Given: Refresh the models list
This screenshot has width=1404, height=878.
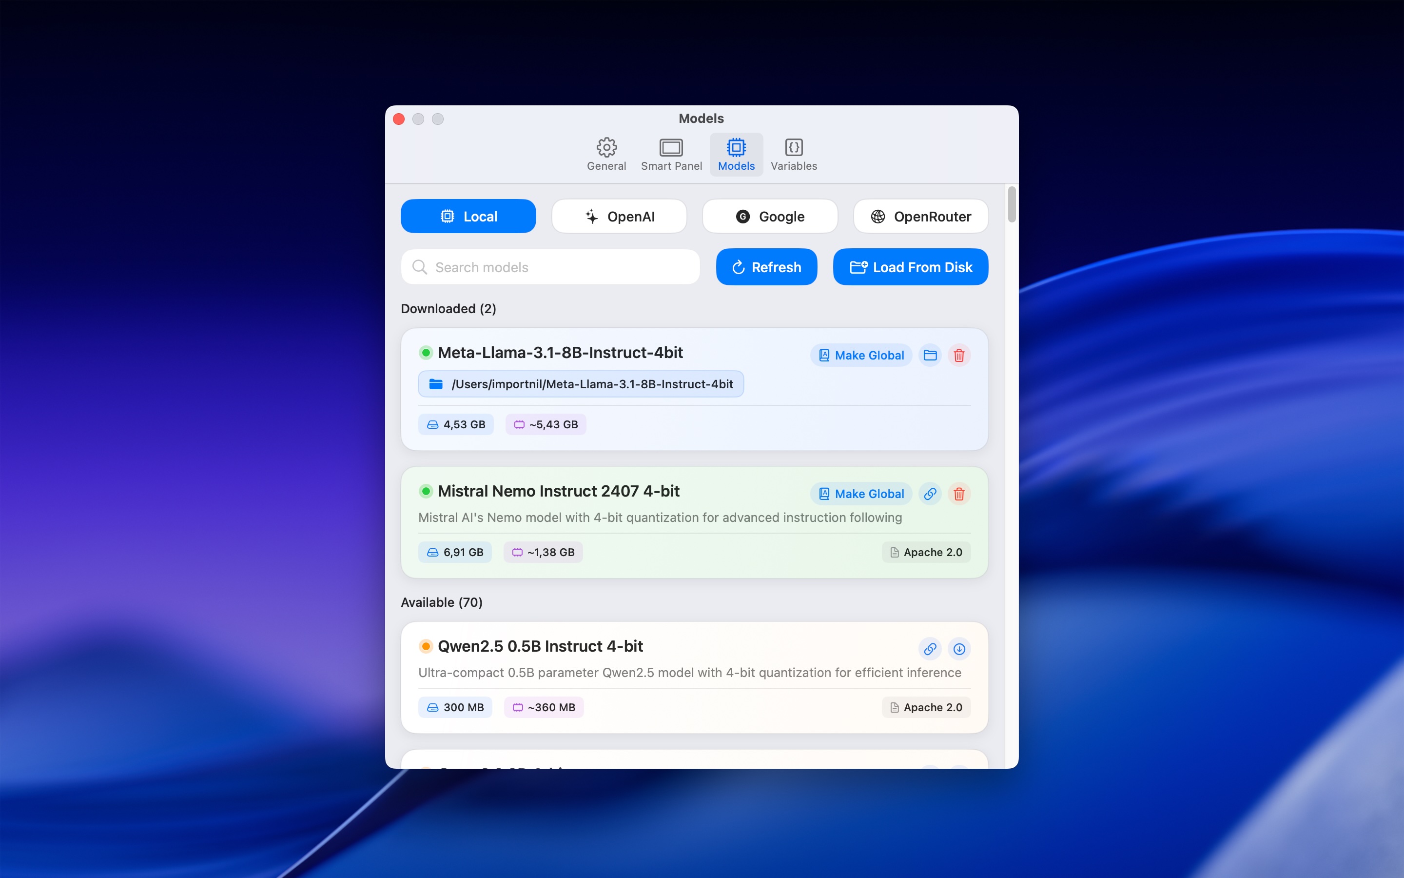Looking at the screenshot, I should (x=766, y=267).
